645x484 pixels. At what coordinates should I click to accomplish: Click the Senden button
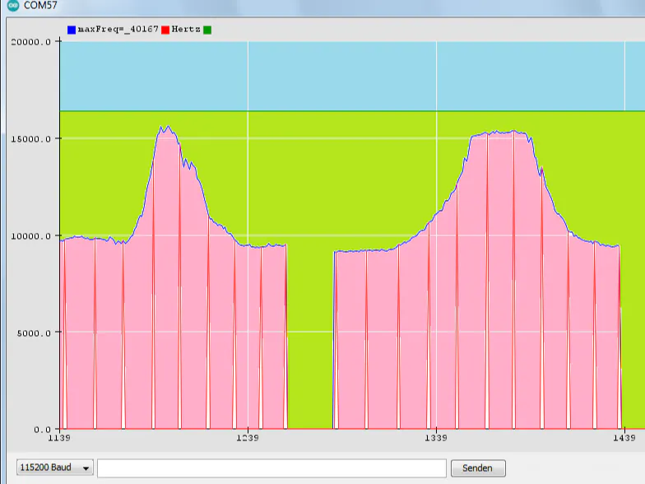[478, 468]
